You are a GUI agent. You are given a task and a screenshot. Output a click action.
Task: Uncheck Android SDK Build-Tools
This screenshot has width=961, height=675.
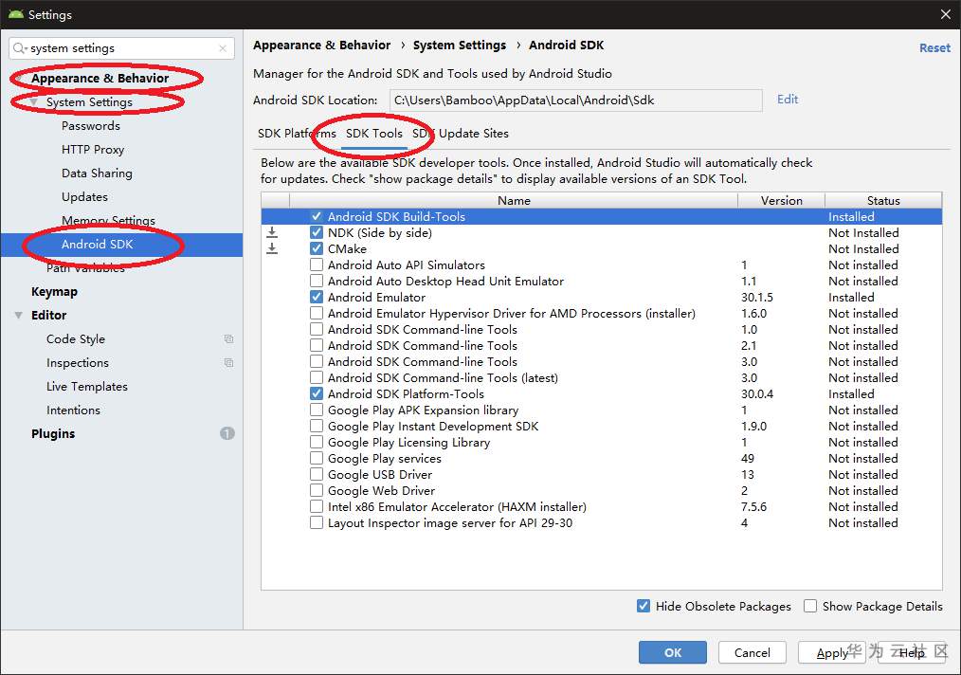click(317, 216)
